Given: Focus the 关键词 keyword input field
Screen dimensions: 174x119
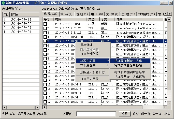Looking at the screenshot, I should point(96,114).
